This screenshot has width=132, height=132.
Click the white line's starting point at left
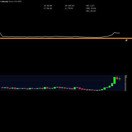[0, 33]
